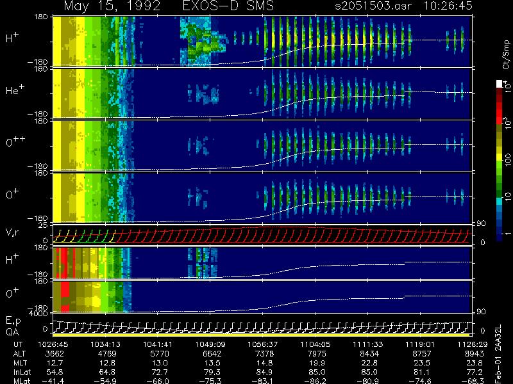Click the altitude value '3662'
This screenshot has height=384, width=513.
click(x=55, y=354)
